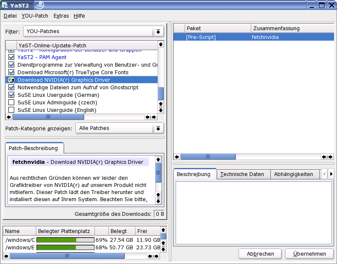Click right arrow of patch list horizontal scrollbar
The width and height of the screenshot is (337, 264).
coord(154,117)
